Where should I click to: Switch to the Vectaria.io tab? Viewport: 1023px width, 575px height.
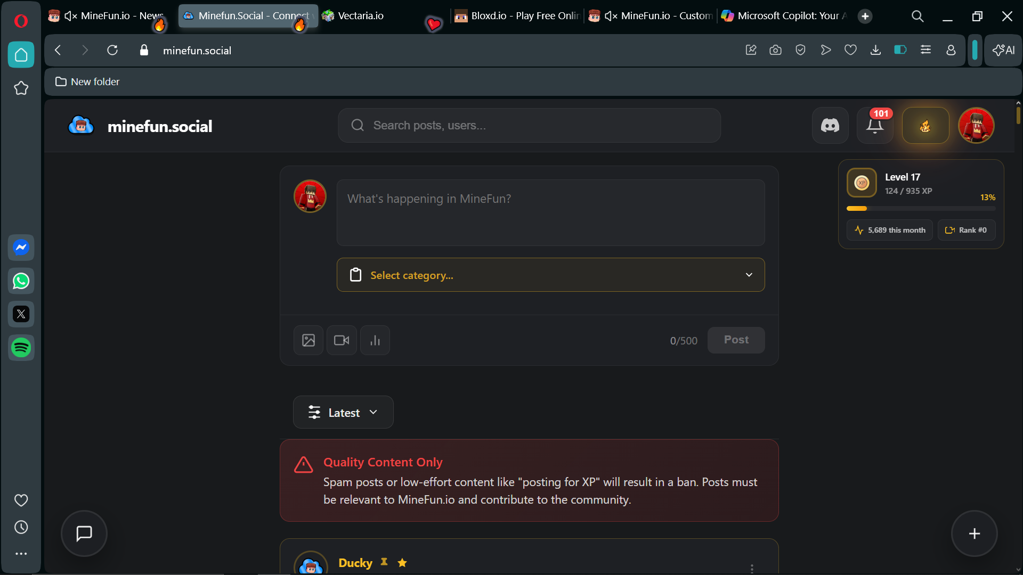tap(360, 16)
